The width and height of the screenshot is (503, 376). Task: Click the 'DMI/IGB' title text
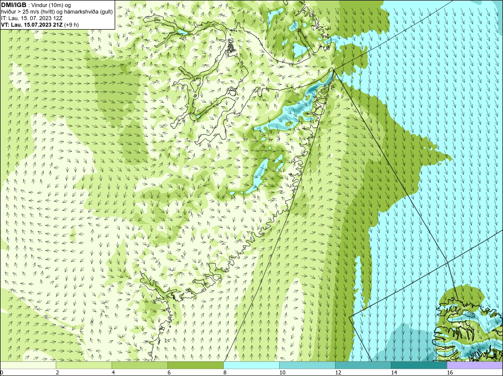coord(14,5)
